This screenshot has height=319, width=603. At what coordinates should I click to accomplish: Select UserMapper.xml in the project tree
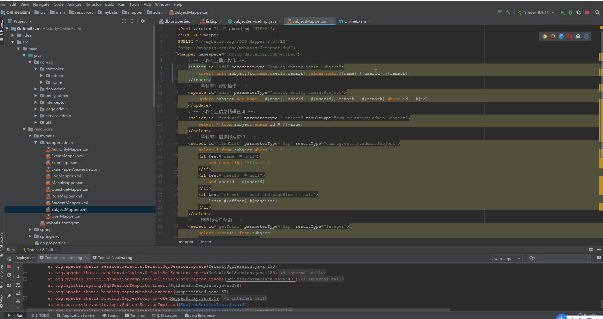[67, 216]
